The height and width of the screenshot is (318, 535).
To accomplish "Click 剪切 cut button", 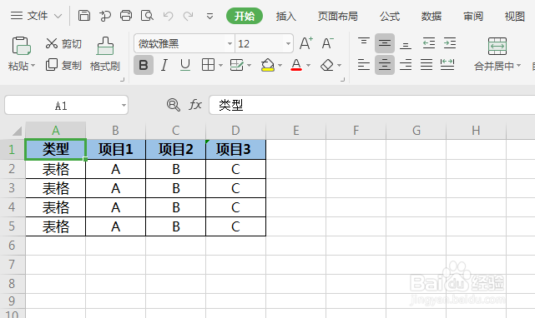I will [x=63, y=43].
